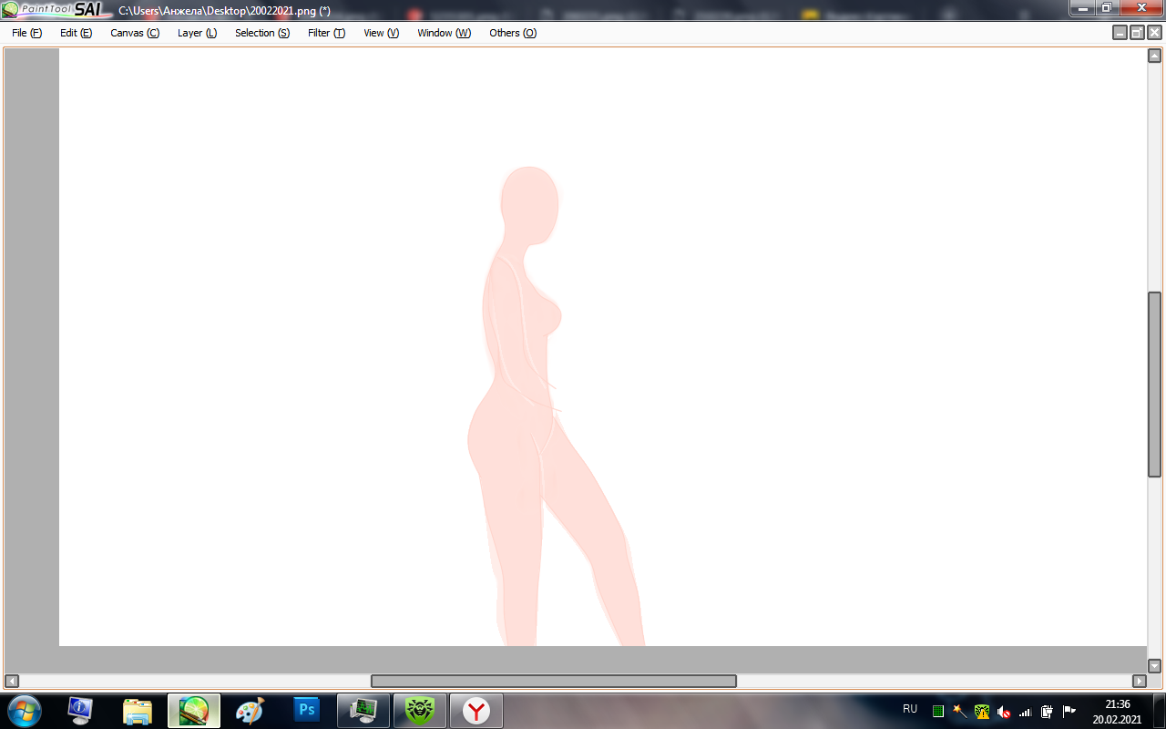1166x729 pixels.
Task: Expand the Selection menu
Action: pyautogui.click(x=262, y=33)
